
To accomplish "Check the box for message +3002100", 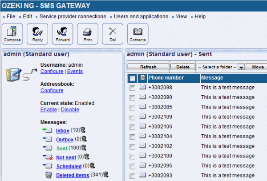I will pyautogui.click(x=132, y=157).
